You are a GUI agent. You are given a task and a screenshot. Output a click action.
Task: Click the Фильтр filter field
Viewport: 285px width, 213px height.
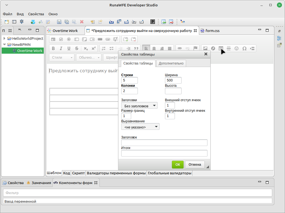coord(138,193)
